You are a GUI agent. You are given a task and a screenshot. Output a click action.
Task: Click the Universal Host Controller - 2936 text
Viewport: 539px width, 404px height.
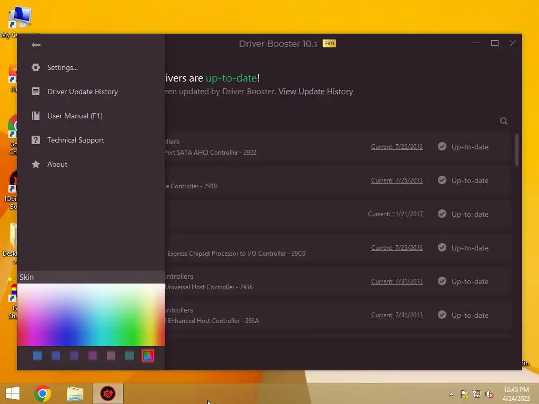pos(208,287)
